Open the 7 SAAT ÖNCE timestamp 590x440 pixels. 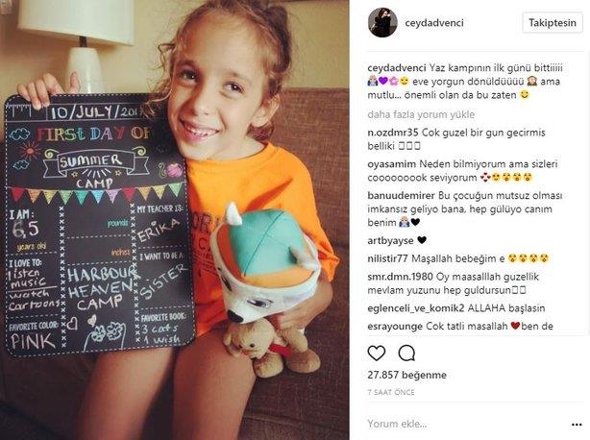click(x=391, y=392)
